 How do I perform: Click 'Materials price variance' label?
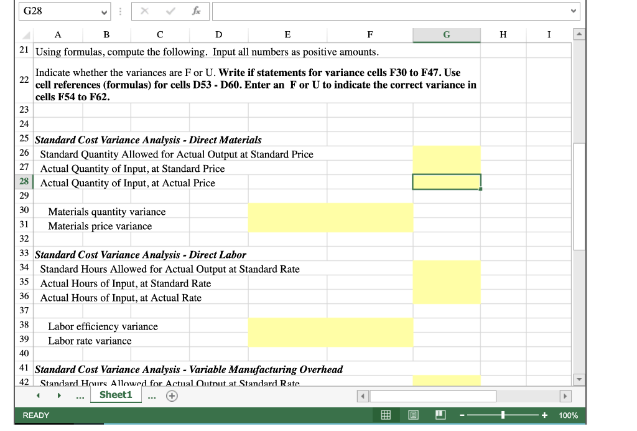click(x=100, y=226)
